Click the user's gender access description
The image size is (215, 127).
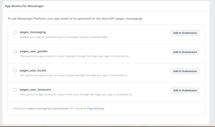tap(74, 56)
